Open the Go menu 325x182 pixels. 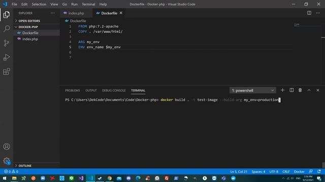(x=64, y=4)
